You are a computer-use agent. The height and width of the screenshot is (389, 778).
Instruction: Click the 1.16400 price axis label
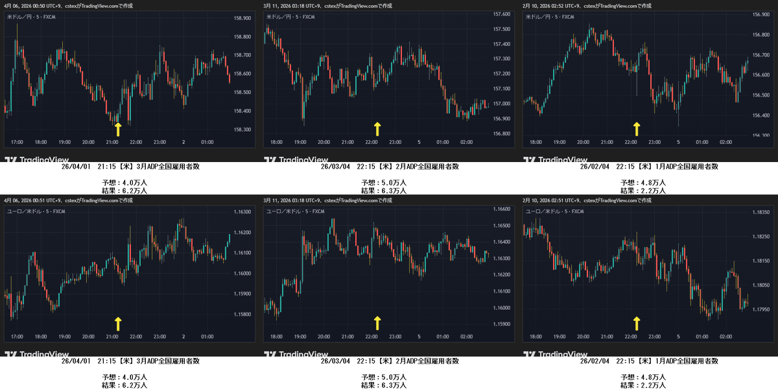pos(502,242)
